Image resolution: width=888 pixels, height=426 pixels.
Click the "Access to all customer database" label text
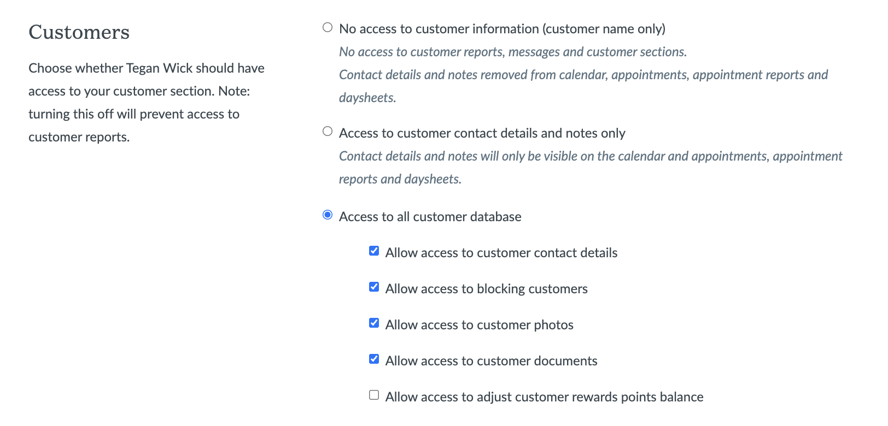coord(430,217)
